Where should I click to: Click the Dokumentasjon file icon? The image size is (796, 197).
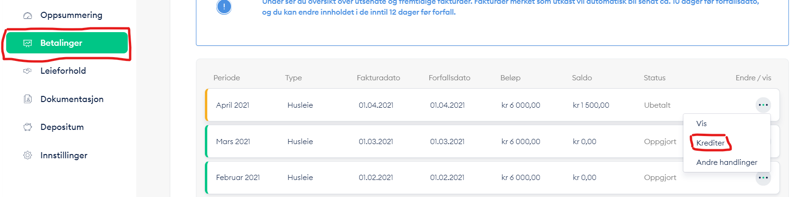click(x=28, y=99)
